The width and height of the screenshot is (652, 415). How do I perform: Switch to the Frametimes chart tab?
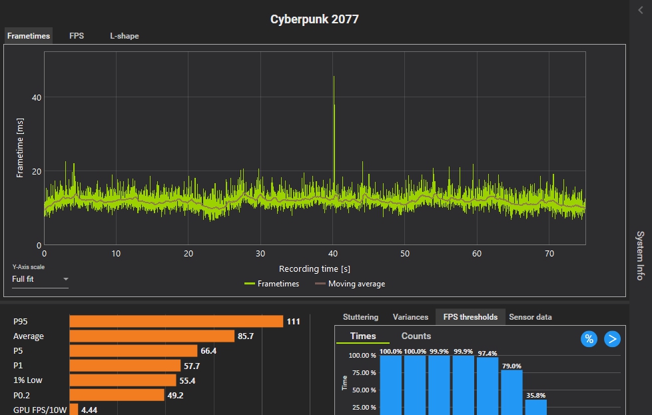pyautogui.click(x=29, y=36)
